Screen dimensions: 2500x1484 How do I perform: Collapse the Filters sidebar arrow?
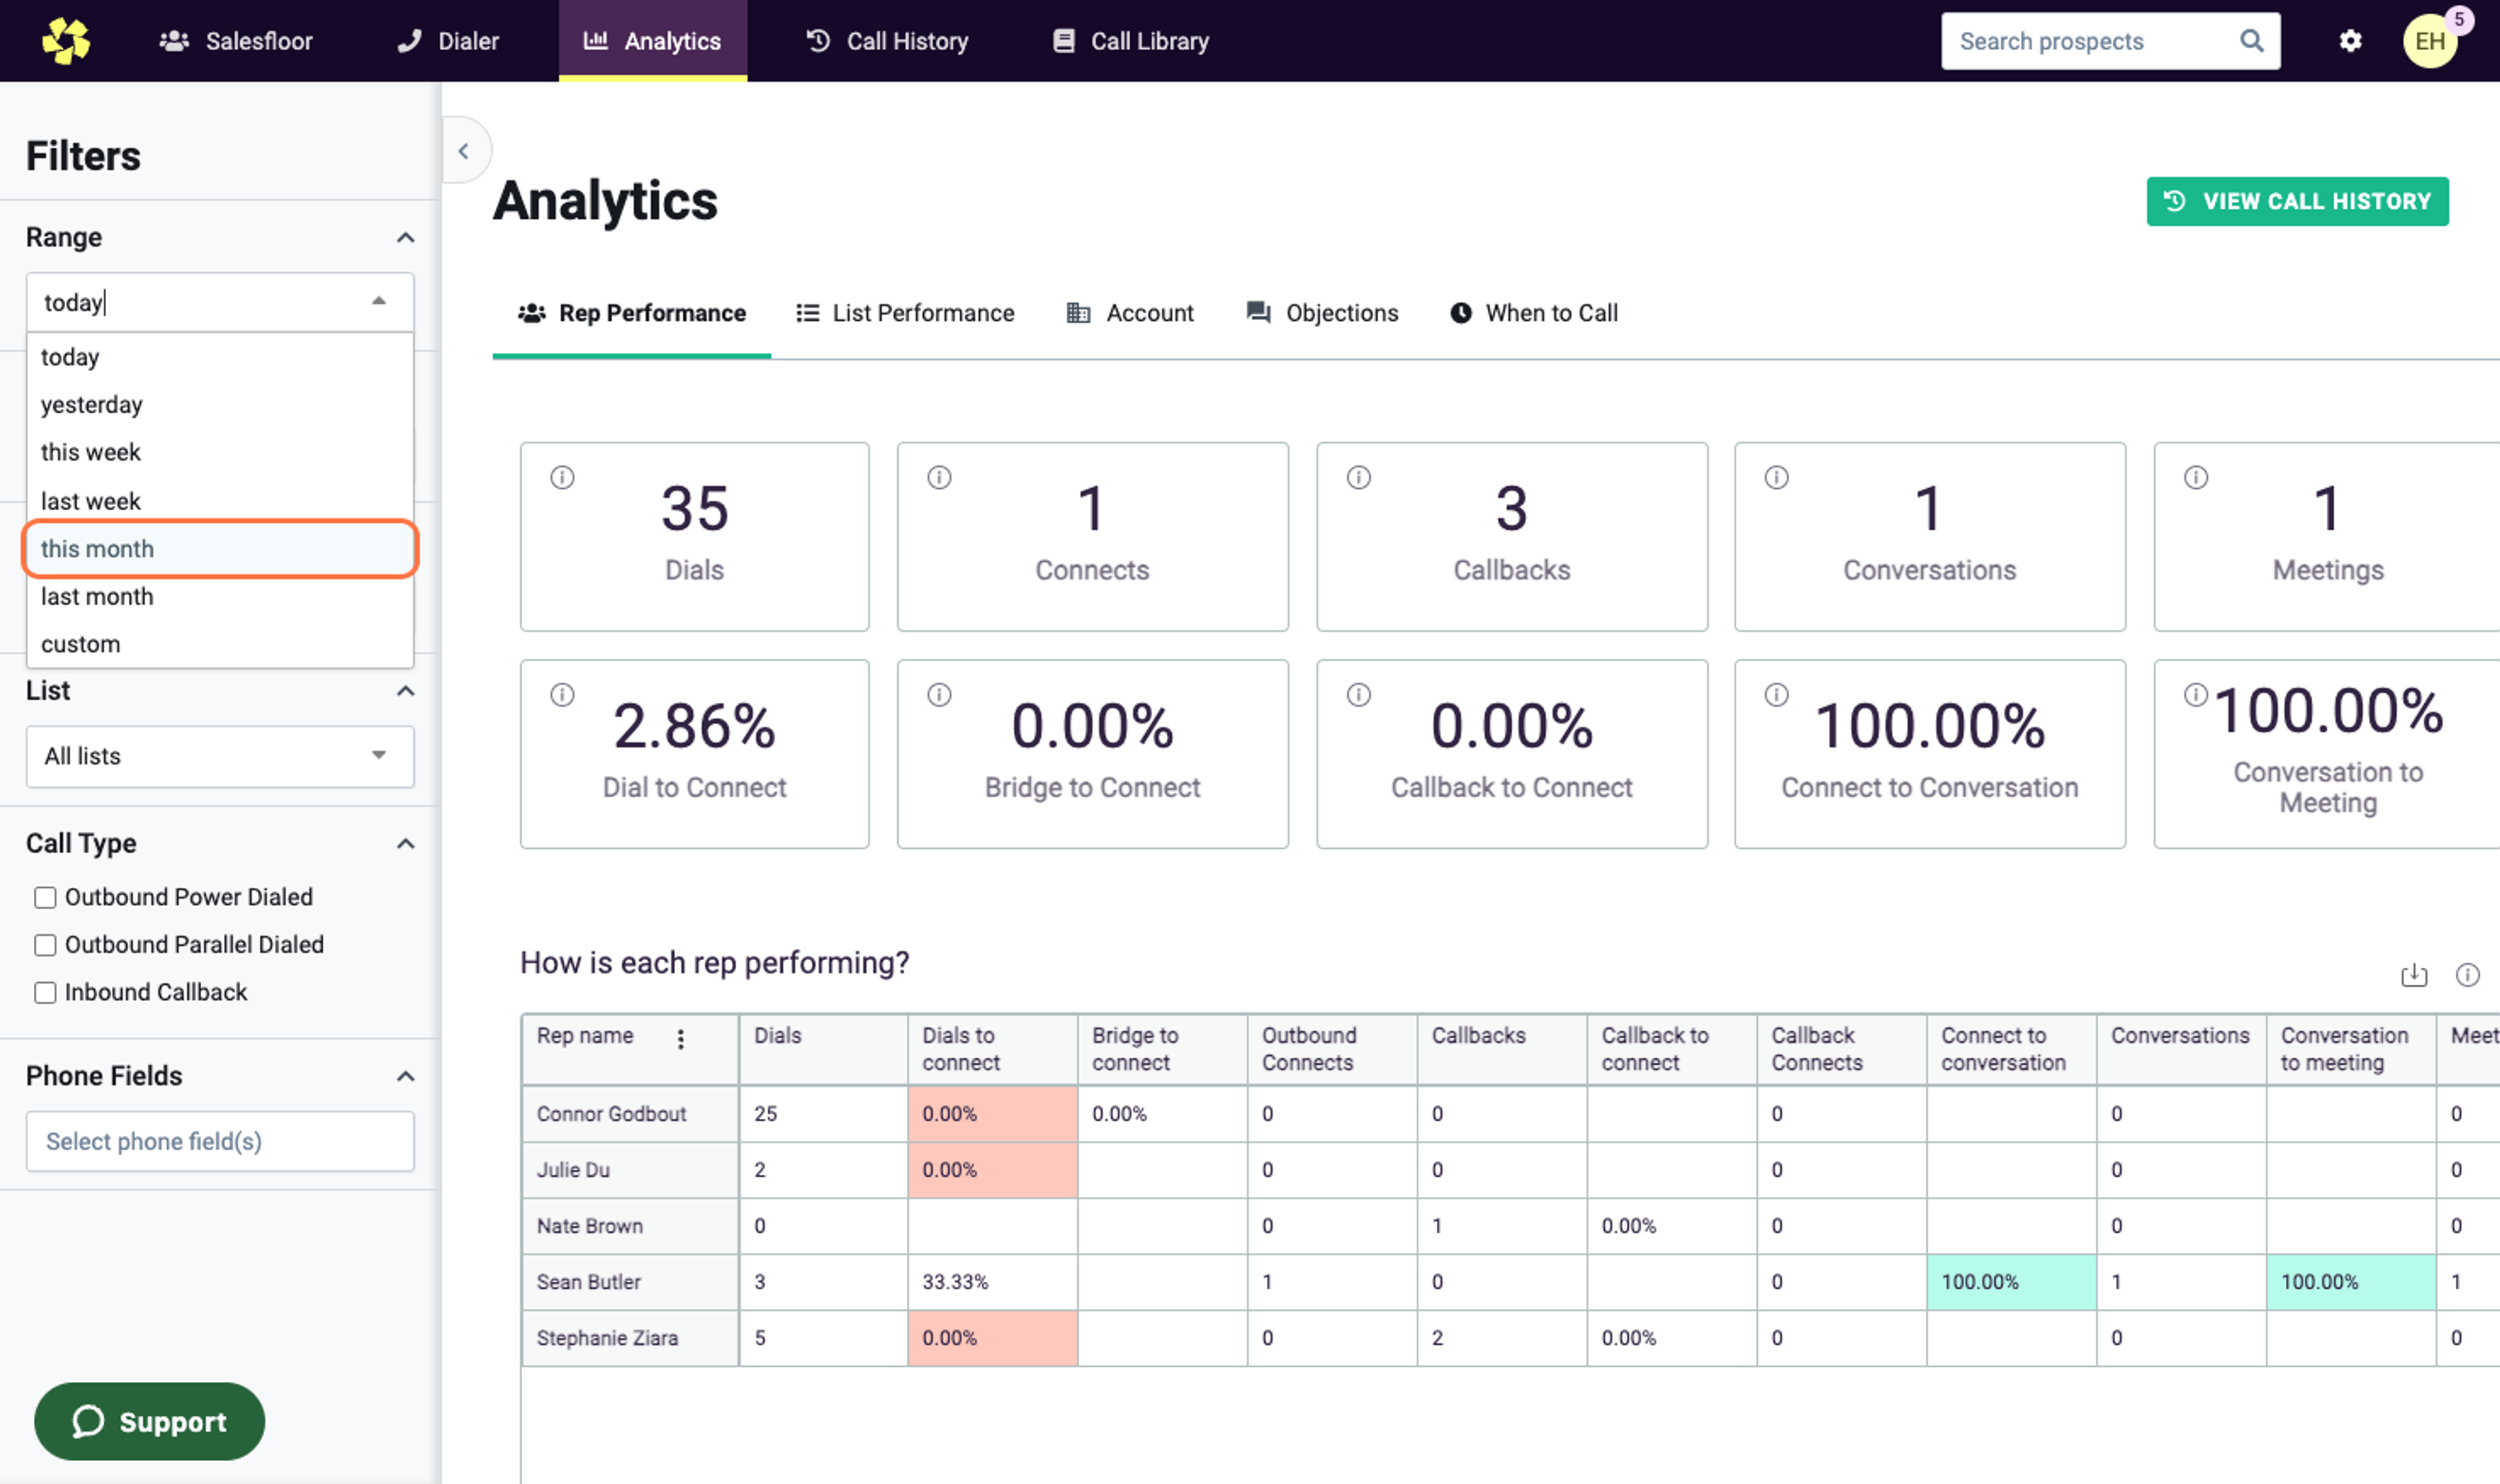(463, 151)
